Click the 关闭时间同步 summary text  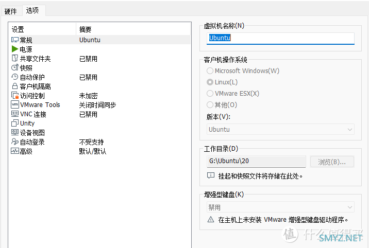pos(97,105)
